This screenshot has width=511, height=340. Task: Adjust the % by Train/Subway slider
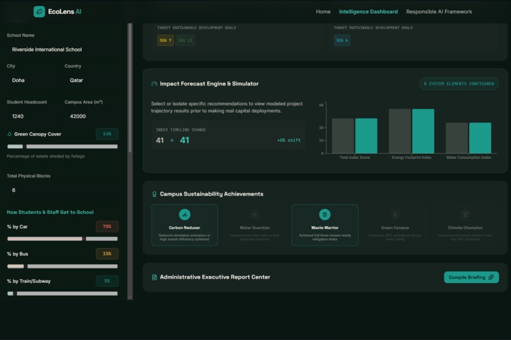[62, 294]
